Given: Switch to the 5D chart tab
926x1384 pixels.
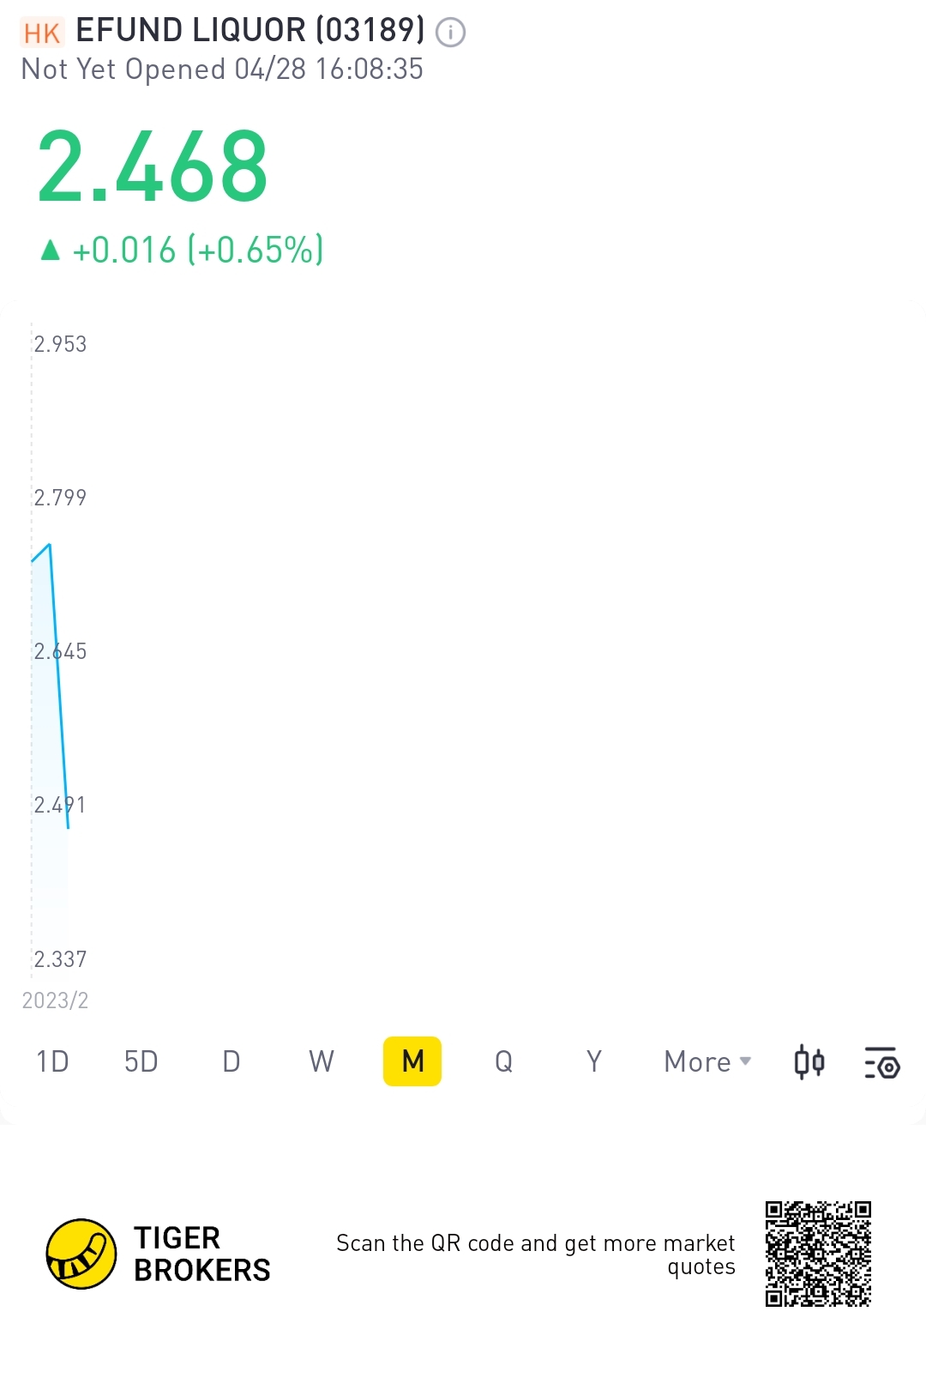Looking at the screenshot, I should pos(141,1062).
